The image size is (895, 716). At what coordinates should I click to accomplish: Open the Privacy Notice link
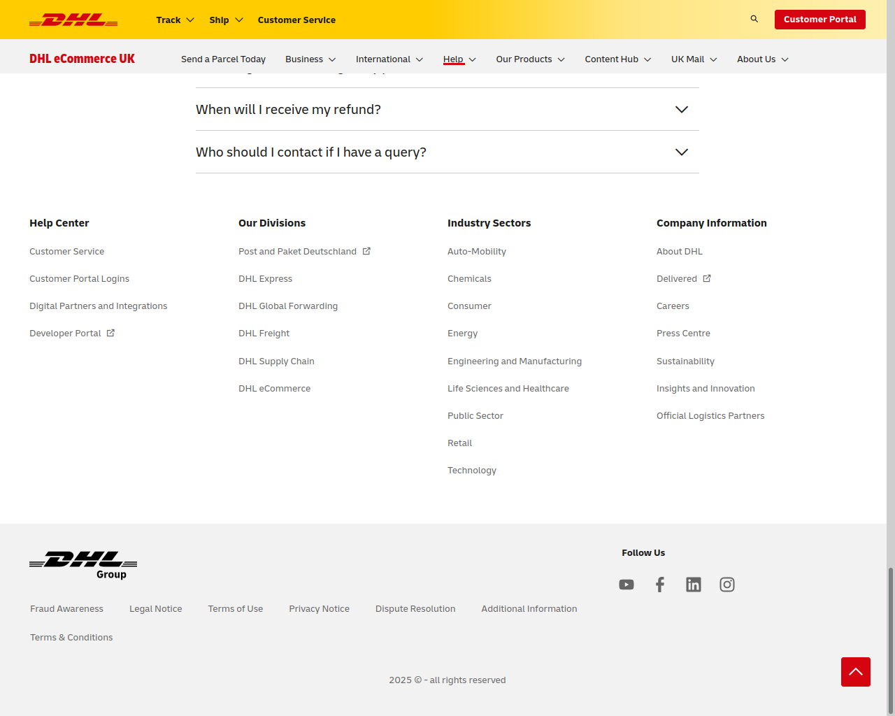tap(320, 608)
